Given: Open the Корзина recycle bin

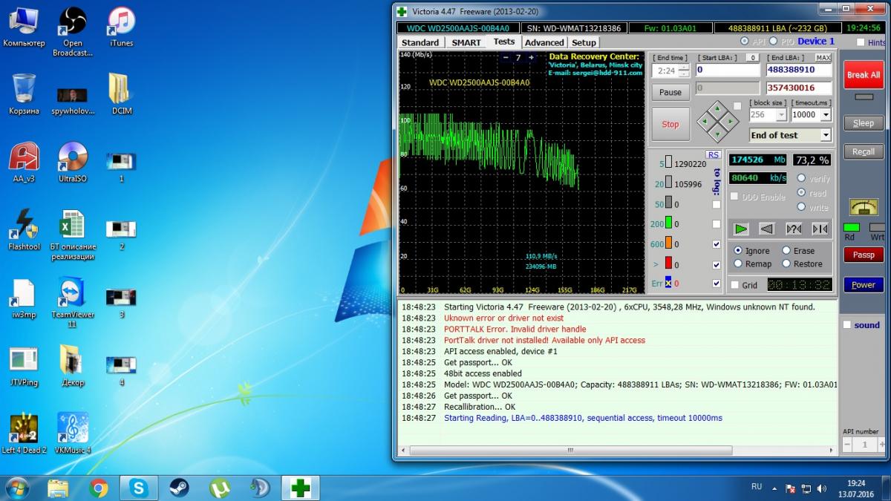Looking at the screenshot, I should pos(24,94).
